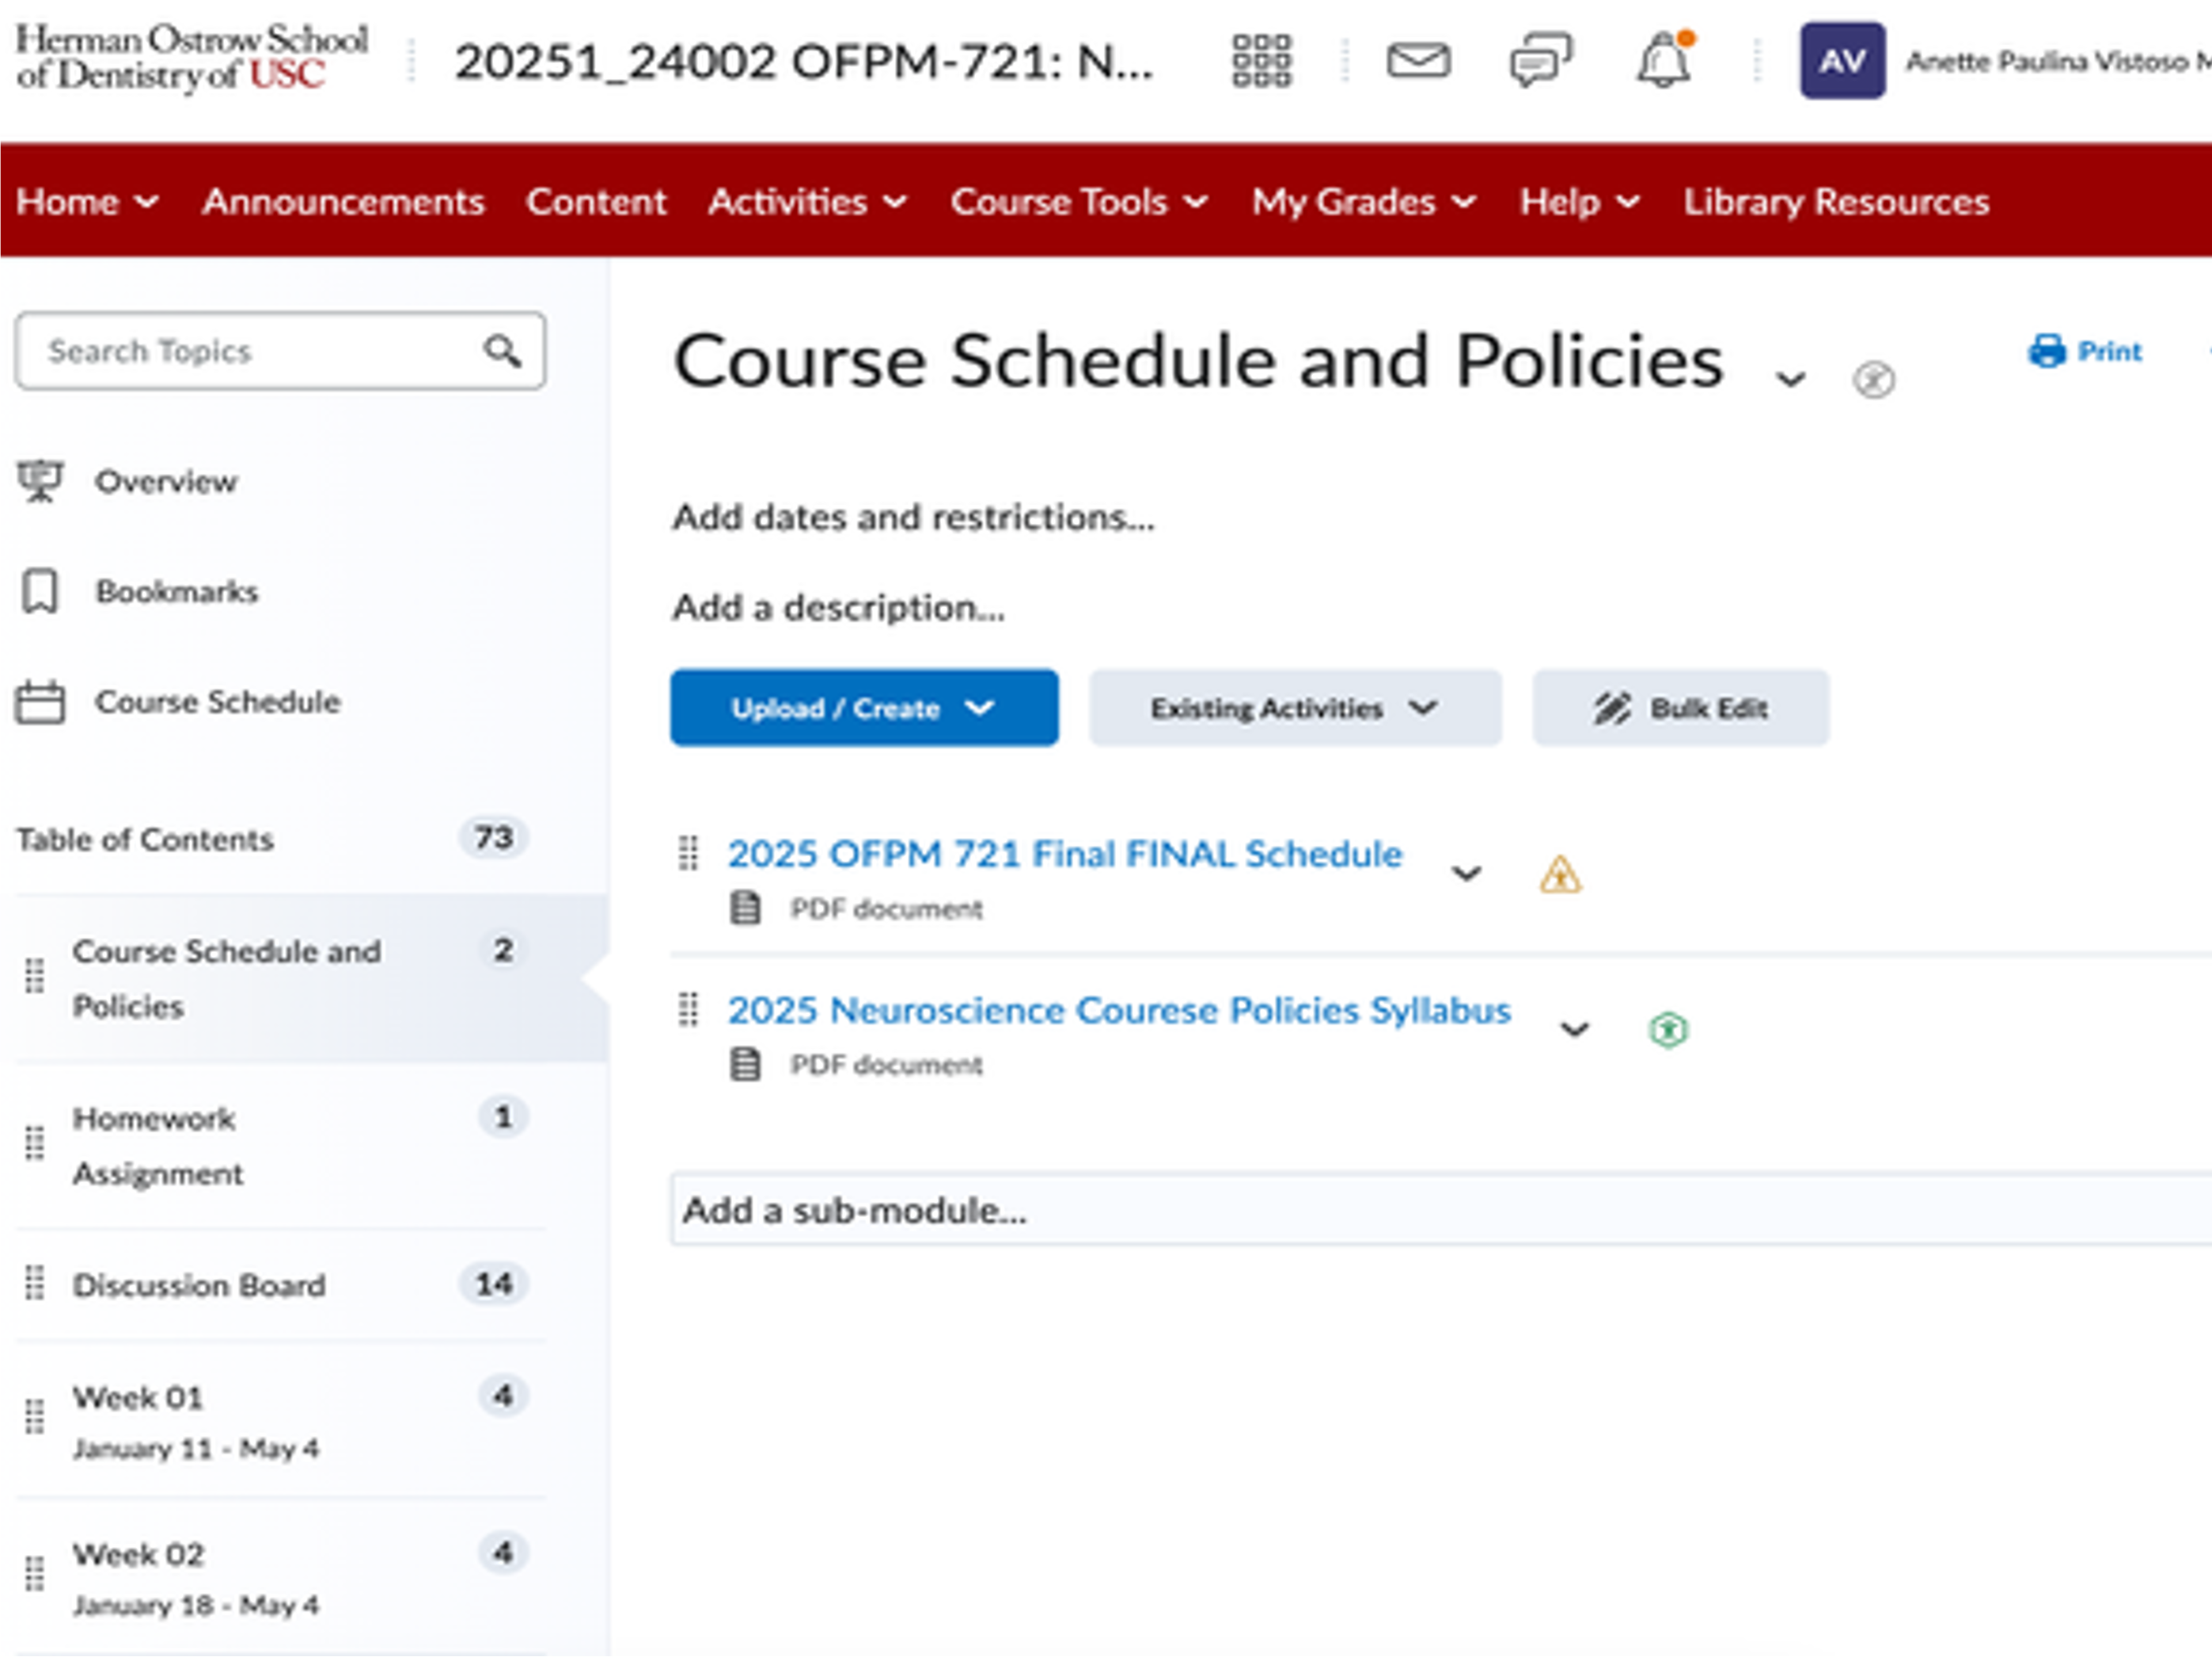This screenshot has width=2212, height=1657.
Task: Click Add dates and restrictions
Action: pyautogui.click(x=913, y=517)
